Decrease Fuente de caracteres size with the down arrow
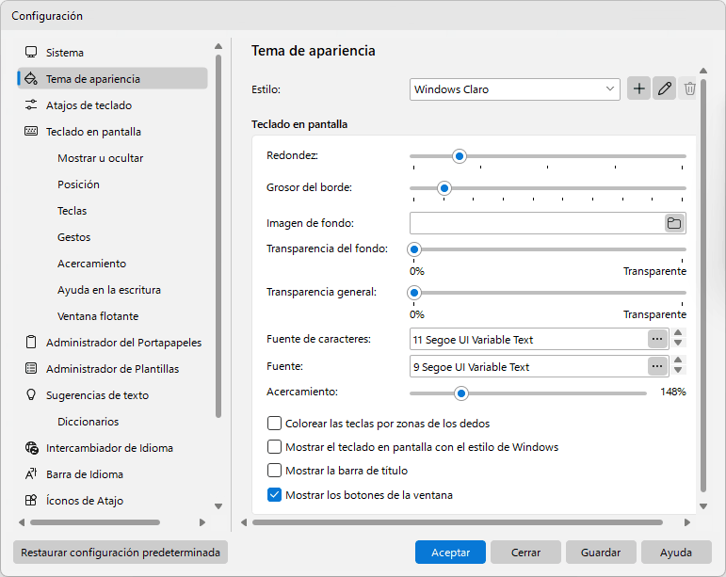The image size is (726, 577). click(x=678, y=344)
